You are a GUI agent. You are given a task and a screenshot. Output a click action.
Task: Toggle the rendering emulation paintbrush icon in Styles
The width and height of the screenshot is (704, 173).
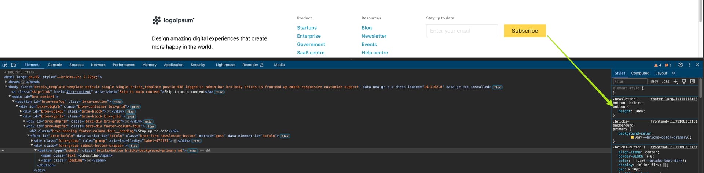pos(684,82)
